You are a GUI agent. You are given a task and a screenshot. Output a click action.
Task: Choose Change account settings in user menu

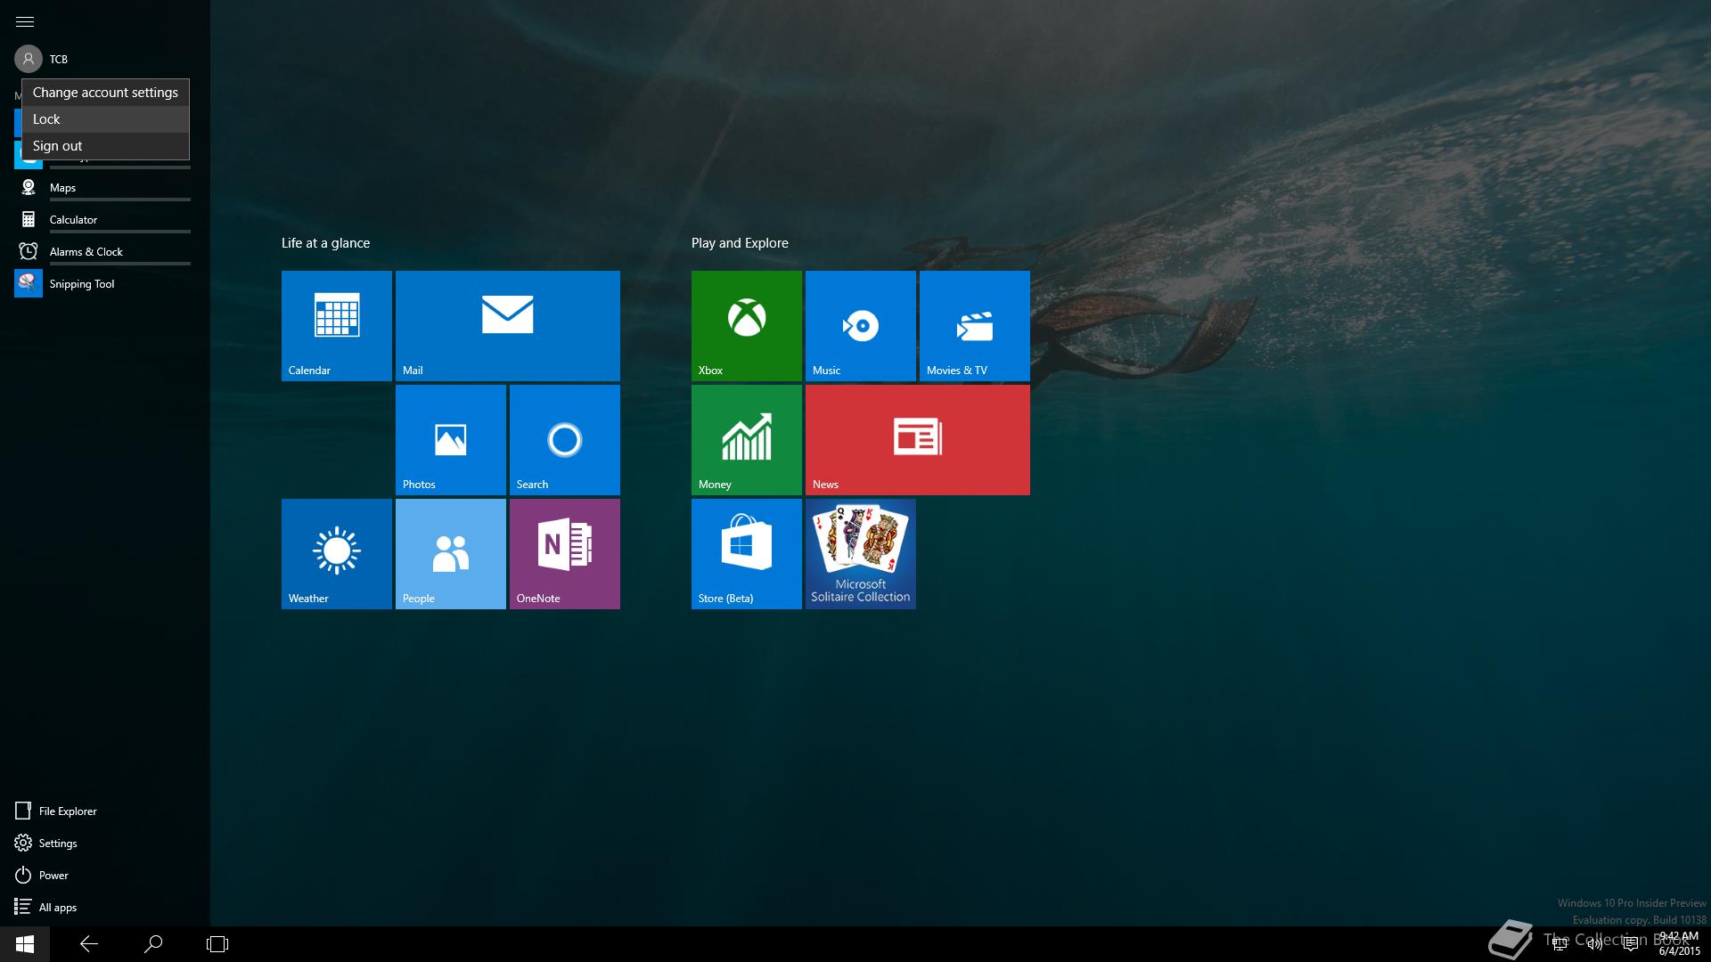click(105, 93)
